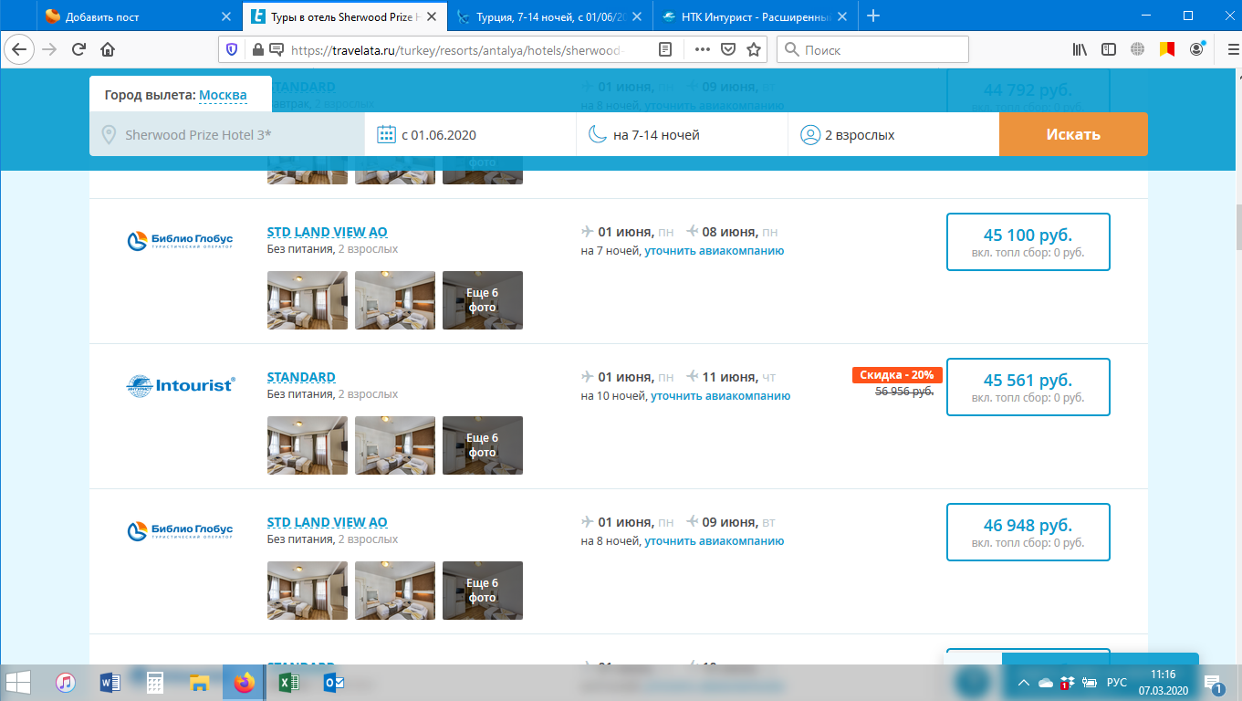Click the РУС language indicator

[1116, 683]
